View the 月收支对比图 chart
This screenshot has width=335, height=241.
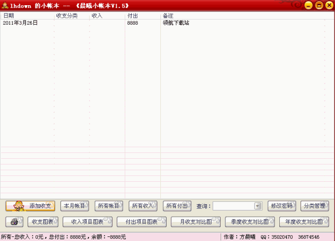[x=196, y=222]
